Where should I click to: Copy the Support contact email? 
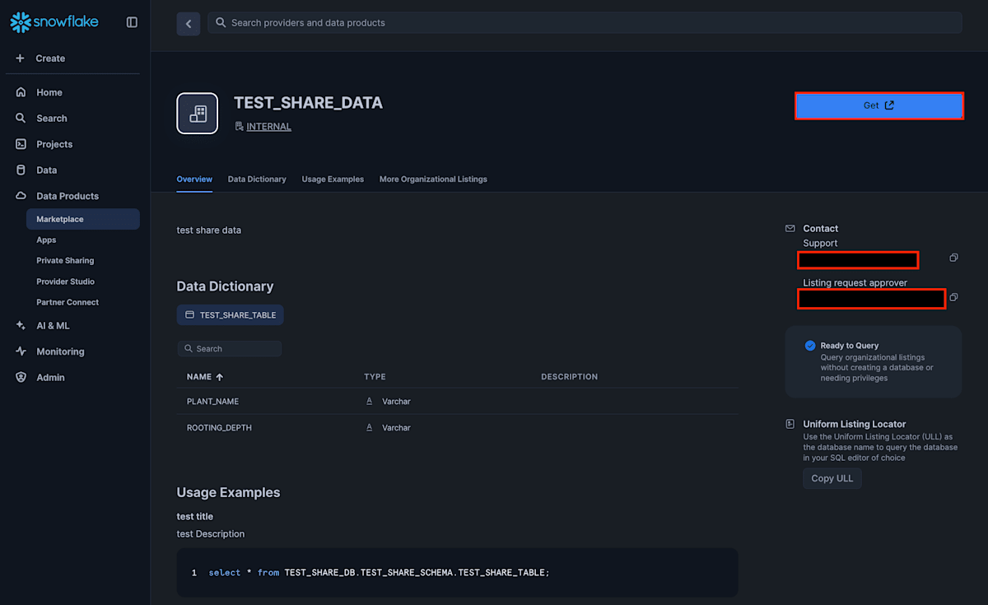click(953, 258)
